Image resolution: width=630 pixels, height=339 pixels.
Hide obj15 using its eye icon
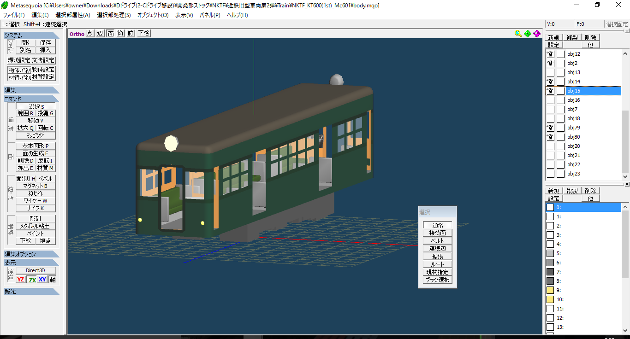[551, 91]
